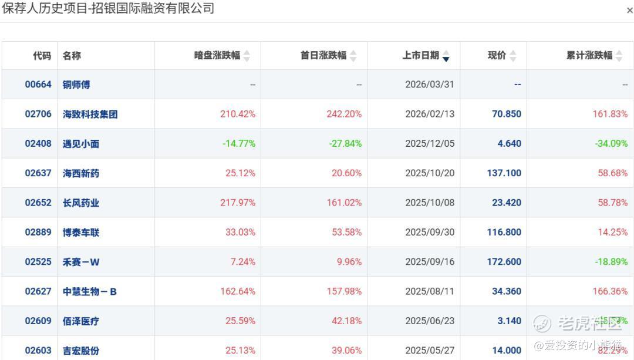Select dark-pool gain 162.64%

click(238, 291)
